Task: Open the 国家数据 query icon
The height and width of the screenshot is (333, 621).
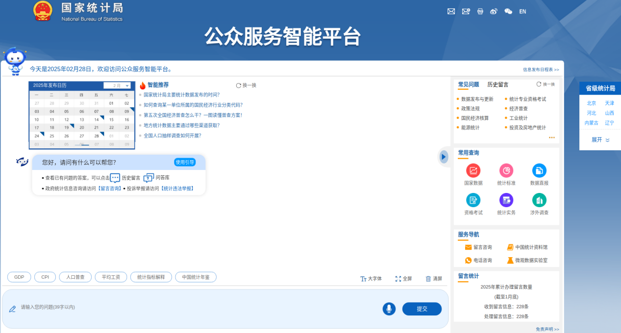Action: pos(473,171)
